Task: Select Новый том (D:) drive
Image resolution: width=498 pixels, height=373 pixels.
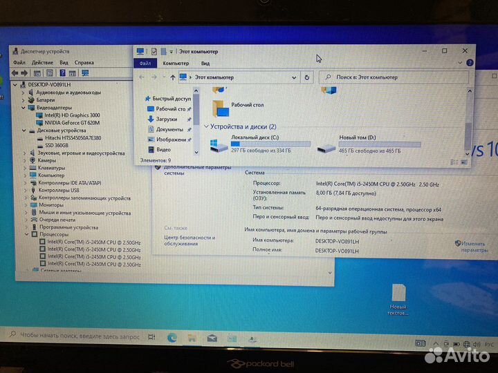Action: (x=369, y=144)
